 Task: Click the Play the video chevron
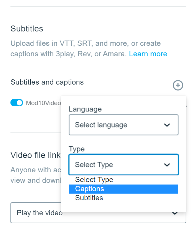point(175,213)
